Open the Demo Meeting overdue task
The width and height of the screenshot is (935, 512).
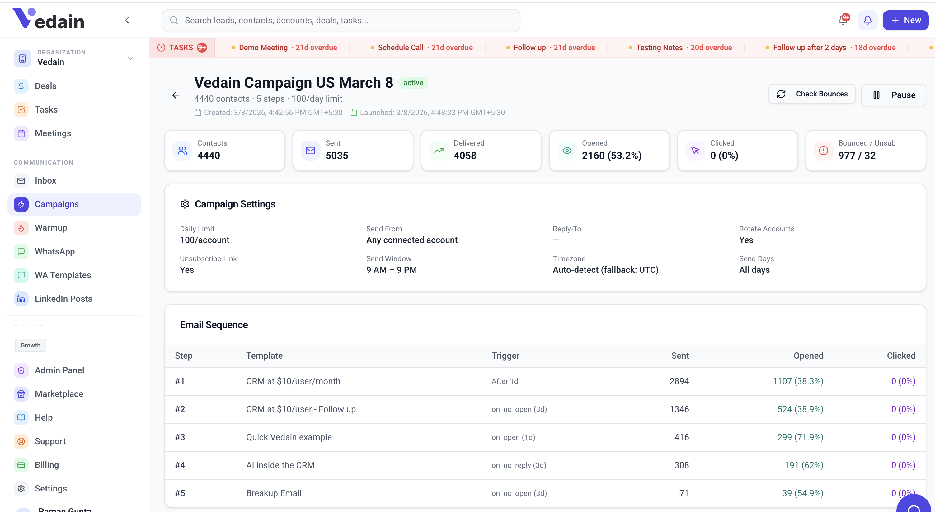tap(284, 48)
